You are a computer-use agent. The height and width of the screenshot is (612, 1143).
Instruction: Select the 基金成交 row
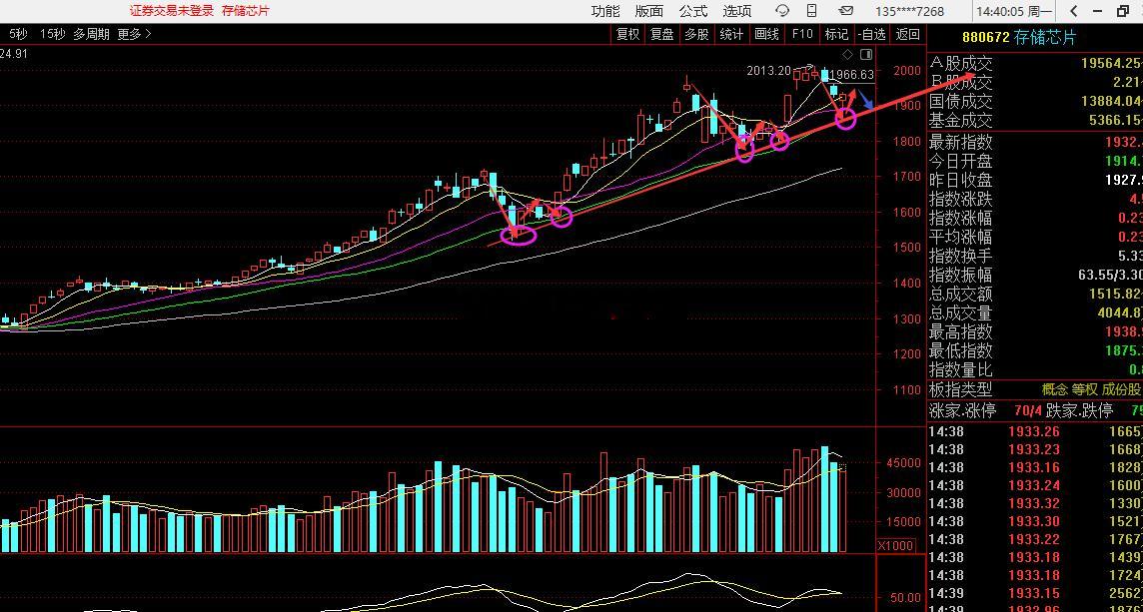coord(1035,120)
